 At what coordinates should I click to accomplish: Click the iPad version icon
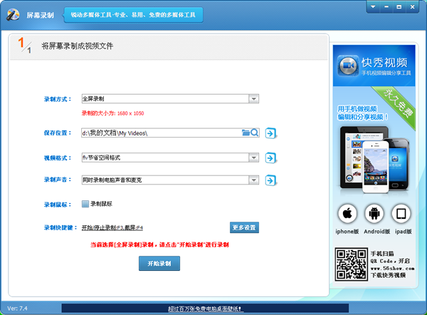click(x=401, y=213)
